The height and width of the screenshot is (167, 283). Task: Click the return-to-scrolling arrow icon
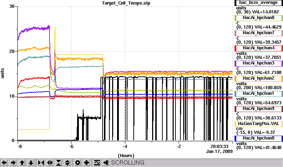point(106,163)
